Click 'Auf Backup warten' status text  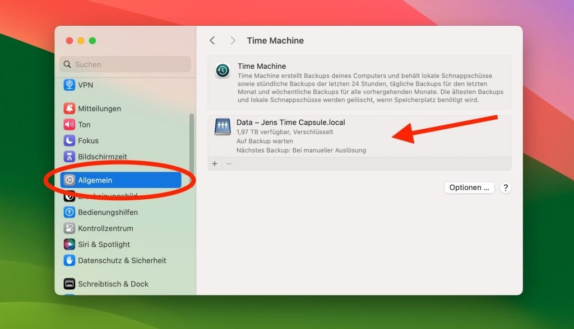[265, 141]
